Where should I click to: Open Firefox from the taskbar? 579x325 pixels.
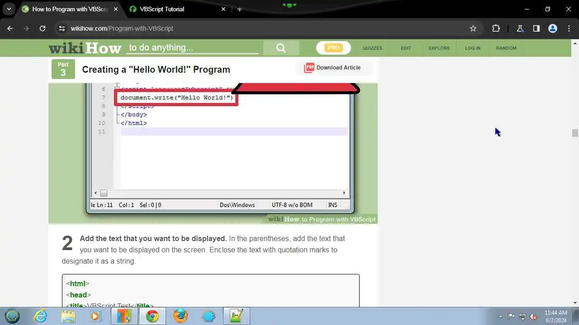[180, 316]
